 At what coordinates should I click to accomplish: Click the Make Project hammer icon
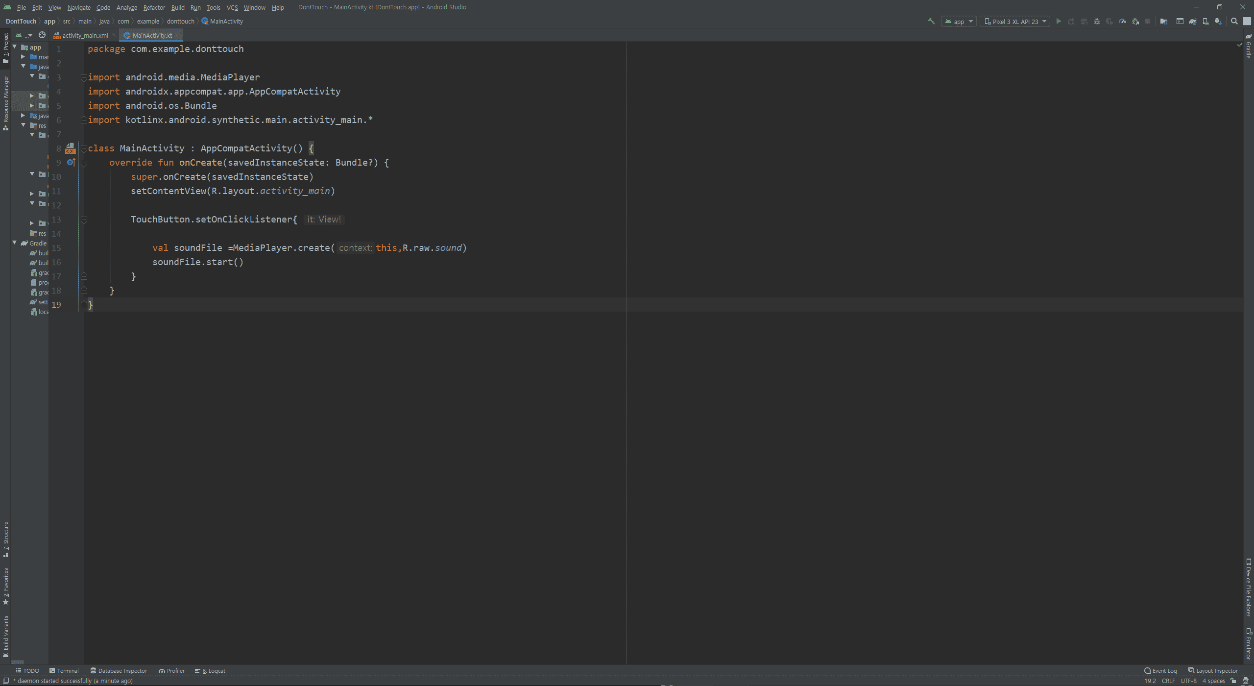click(931, 21)
